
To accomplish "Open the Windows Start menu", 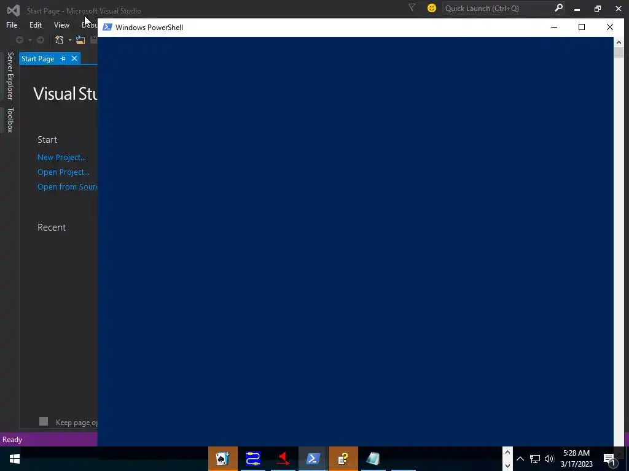I will pos(15,459).
